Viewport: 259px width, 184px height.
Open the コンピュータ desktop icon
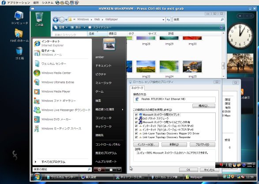click(x=19, y=18)
